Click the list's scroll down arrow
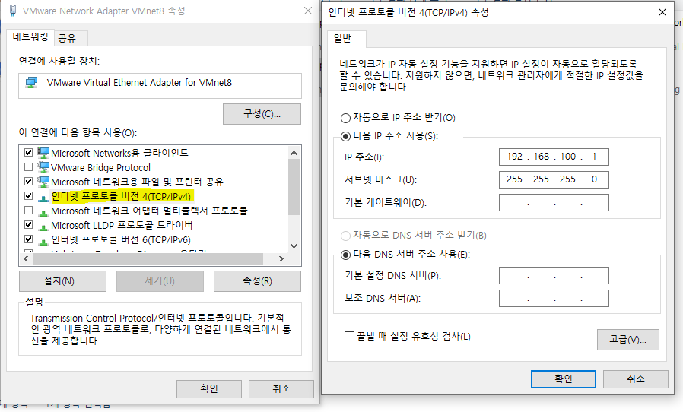Screen dimensions: 683x412 coord(294,246)
